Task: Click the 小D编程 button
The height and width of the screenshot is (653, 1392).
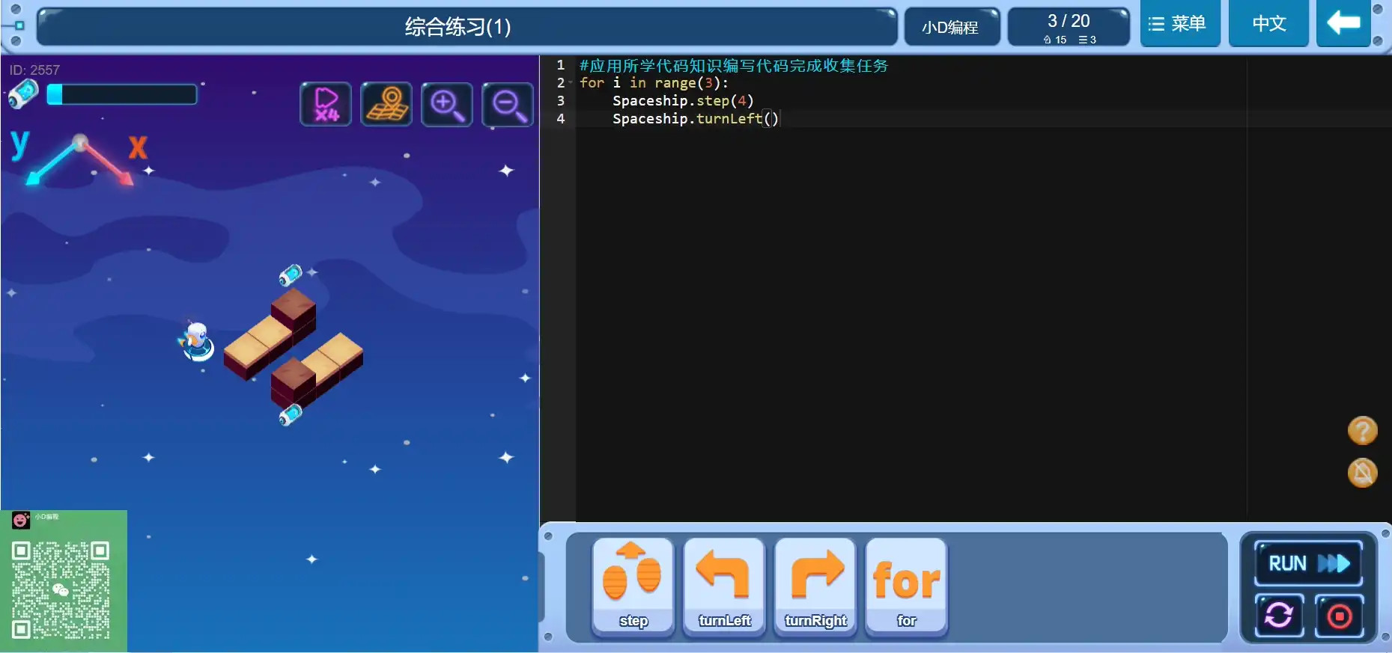Action: pos(951,27)
